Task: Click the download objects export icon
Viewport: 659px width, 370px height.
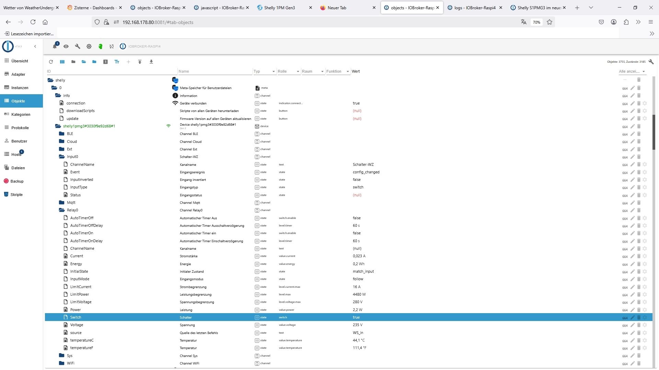Action: click(151, 62)
